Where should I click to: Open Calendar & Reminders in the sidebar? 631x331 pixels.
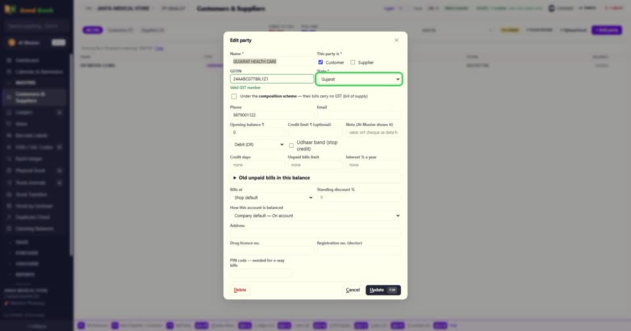pyautogui.click(x=39, y=72)
